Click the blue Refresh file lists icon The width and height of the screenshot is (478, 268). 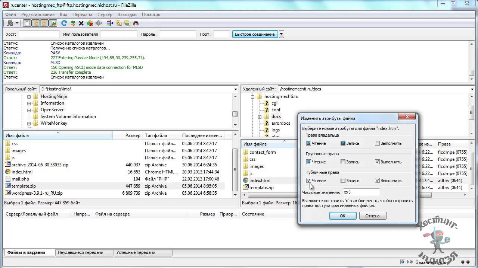click(x=64, y=23)
